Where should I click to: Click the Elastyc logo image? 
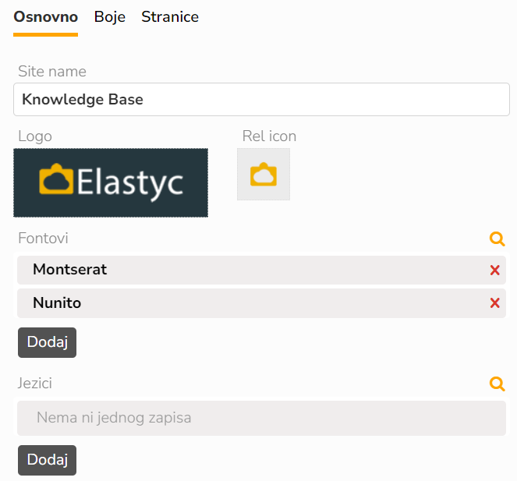[x=111, y=182]
